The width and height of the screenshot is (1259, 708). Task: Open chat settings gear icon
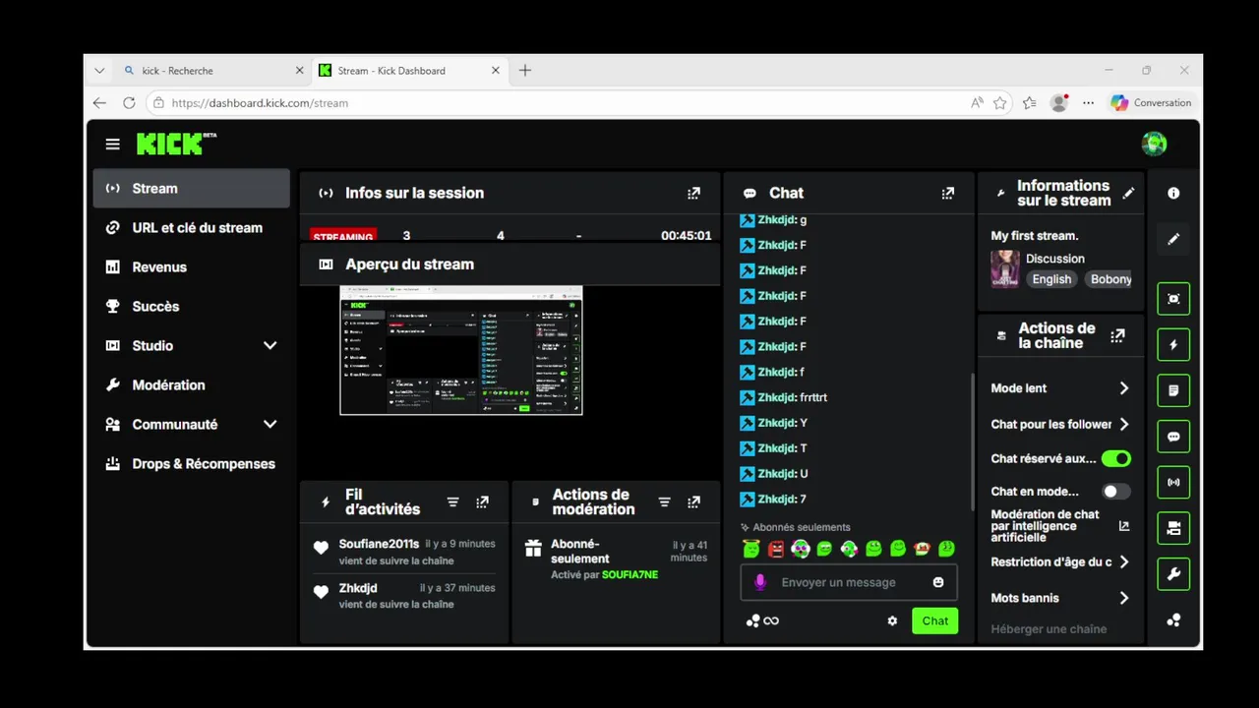(892, 620)
